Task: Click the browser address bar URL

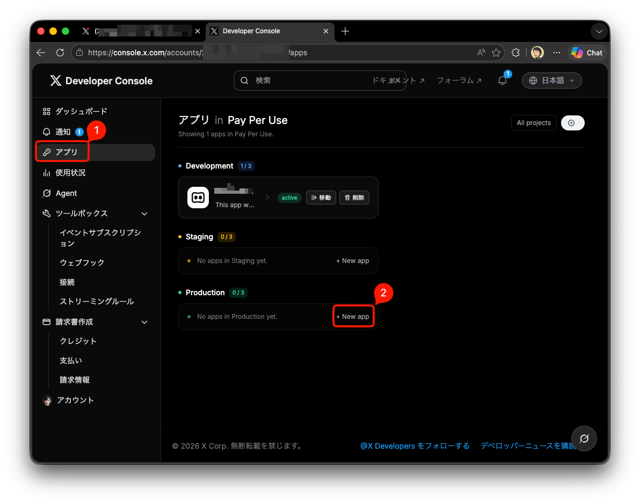Action: click(198, 53)
